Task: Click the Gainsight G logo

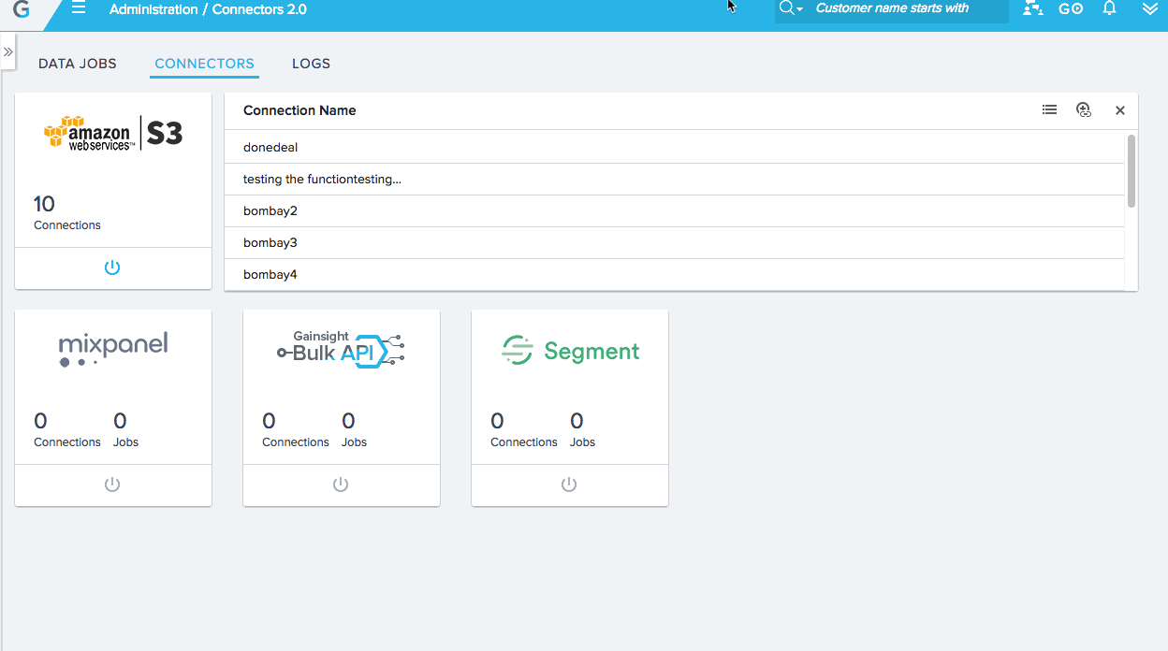Action: click(21, 9)
